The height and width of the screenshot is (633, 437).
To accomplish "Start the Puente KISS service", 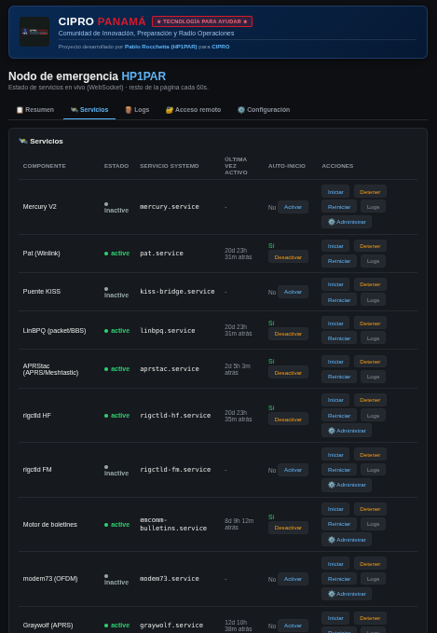I will point(335,284).
